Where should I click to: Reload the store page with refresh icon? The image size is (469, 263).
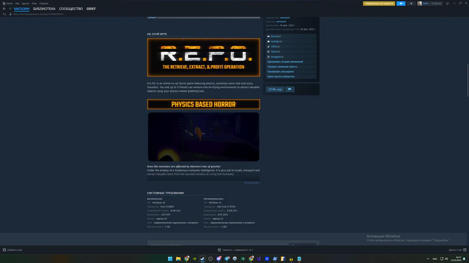point(4,14)
